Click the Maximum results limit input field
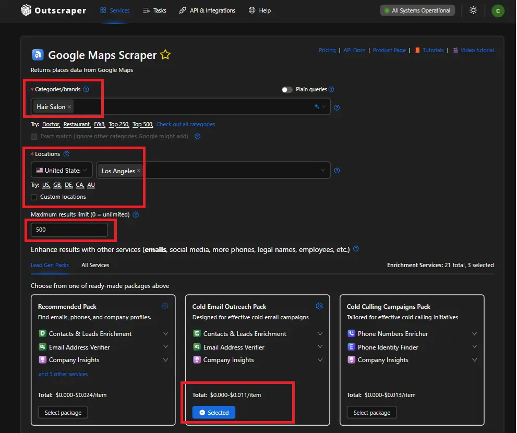 [69, 230]
